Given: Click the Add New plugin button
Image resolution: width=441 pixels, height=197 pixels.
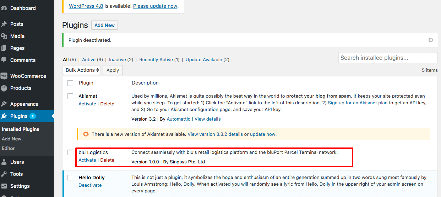Looking at the screenshot, I should pyautogui.click(x=104, y=25).
